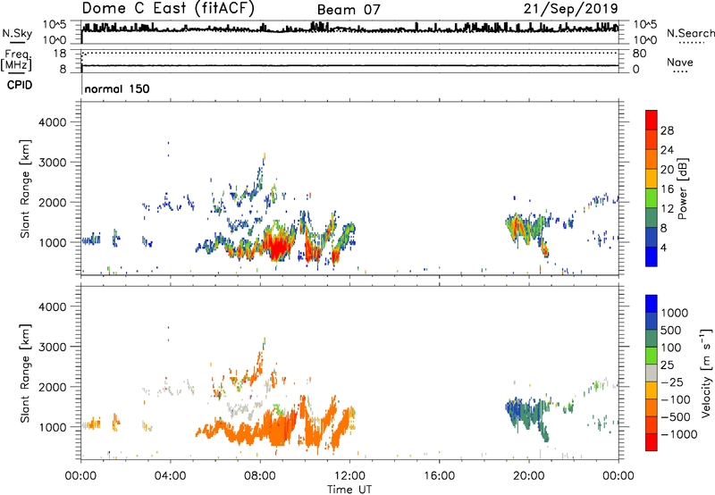Click the date '21/Sep/2019'
Viewport: 715px width, 495px height.
point(570,9)
